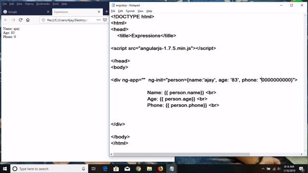The width and height of the screenshot is (308, 173).
Task: Click 'Phone: 0' output in browser
Action: pos(10,37)
